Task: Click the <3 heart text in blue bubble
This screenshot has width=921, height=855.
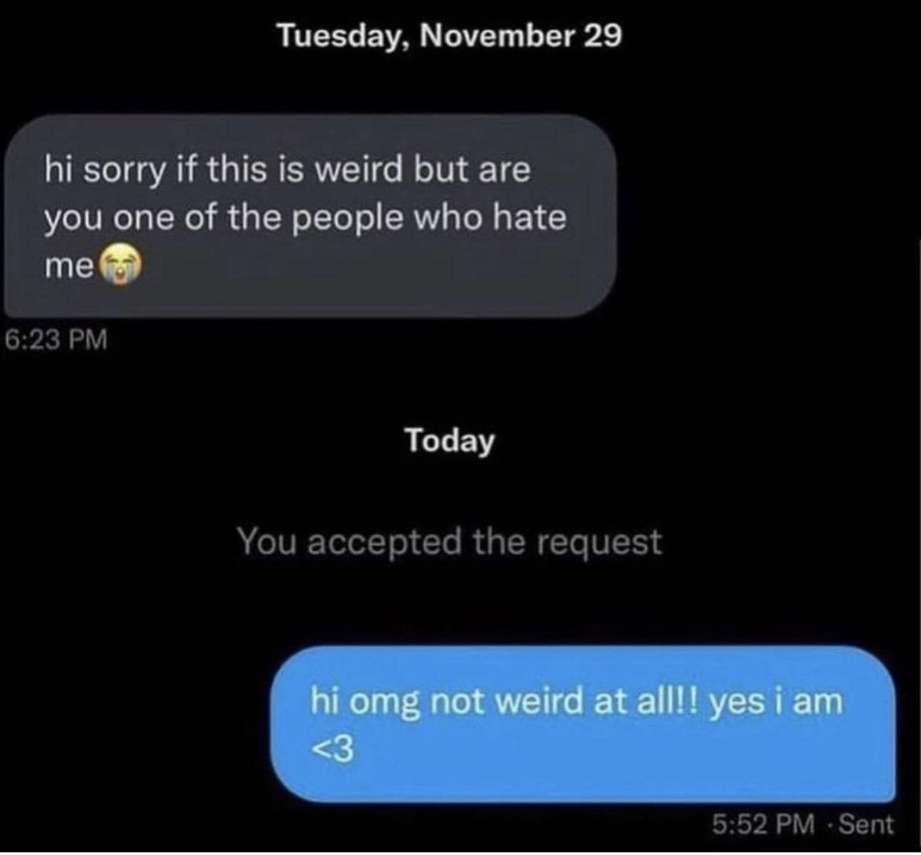Action: pos(332,750)
